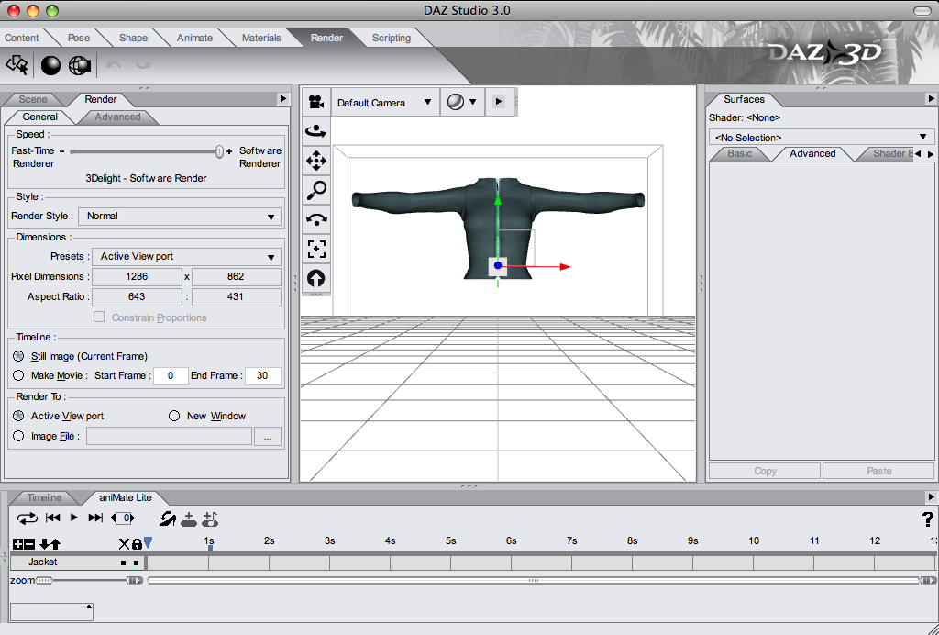Click the Reset view up-arrow icon

[x=316, y=278]
